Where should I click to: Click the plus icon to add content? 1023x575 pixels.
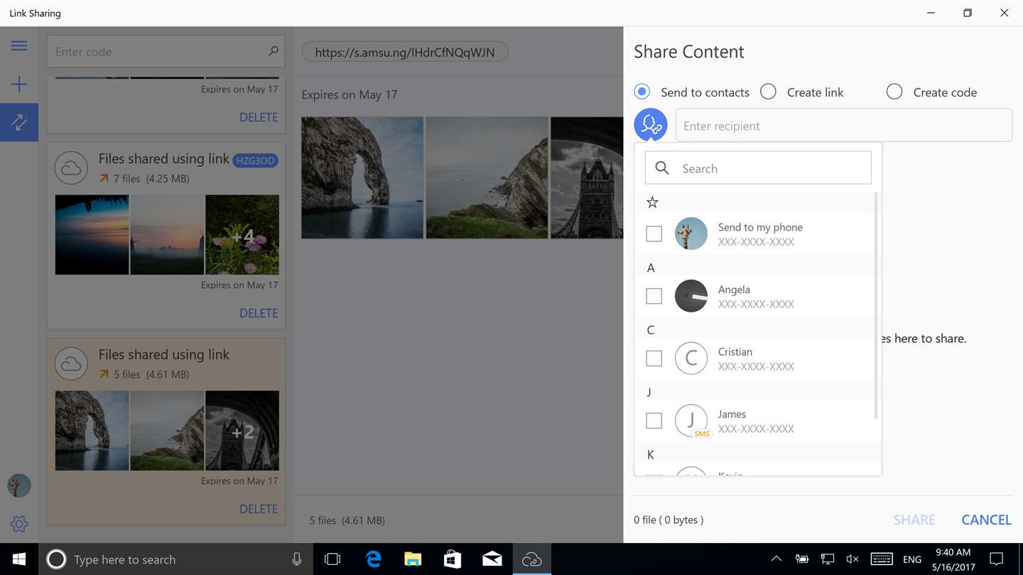click(19, 84)
